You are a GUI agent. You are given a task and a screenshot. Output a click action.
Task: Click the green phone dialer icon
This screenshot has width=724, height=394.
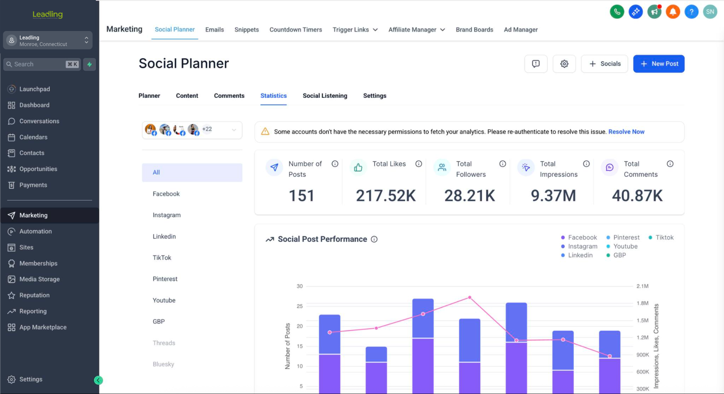pyautogui.click(x=617, y=12)
